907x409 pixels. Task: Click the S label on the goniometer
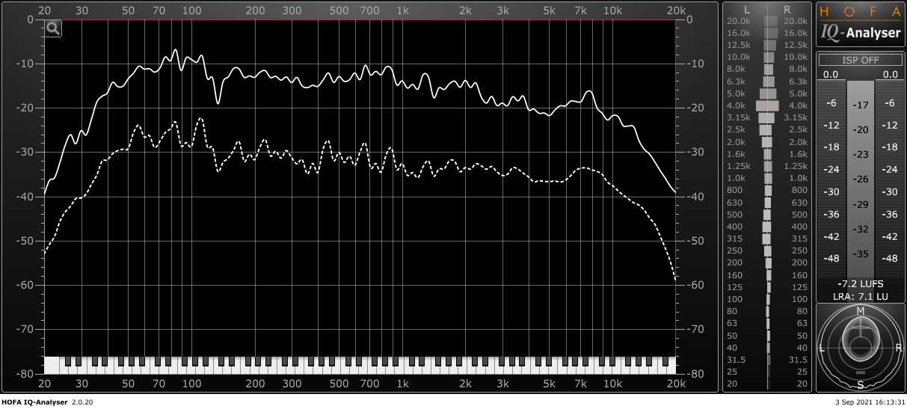click(x=861, y=384)
